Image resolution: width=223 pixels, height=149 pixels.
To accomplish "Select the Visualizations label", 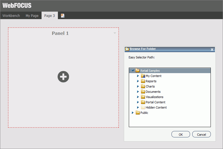I will (155, 97).
